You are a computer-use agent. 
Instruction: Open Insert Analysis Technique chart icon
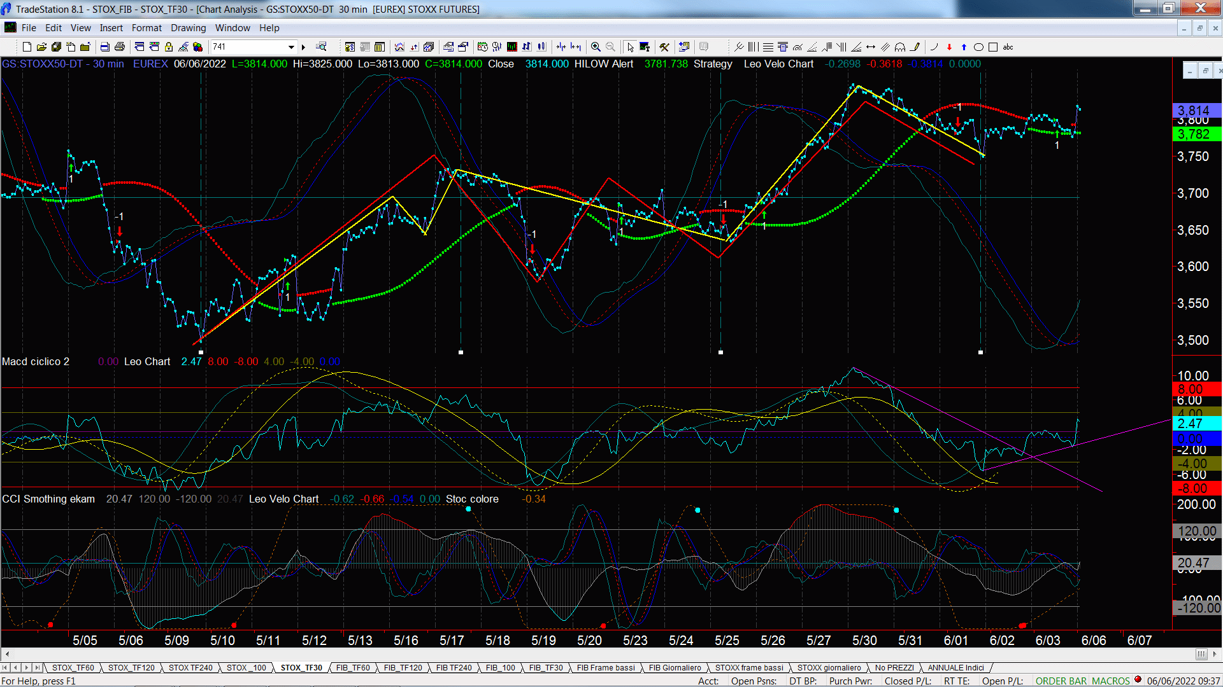coord(399,47)
